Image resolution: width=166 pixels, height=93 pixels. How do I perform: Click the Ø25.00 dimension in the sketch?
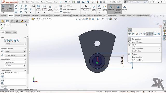(122, 60)
